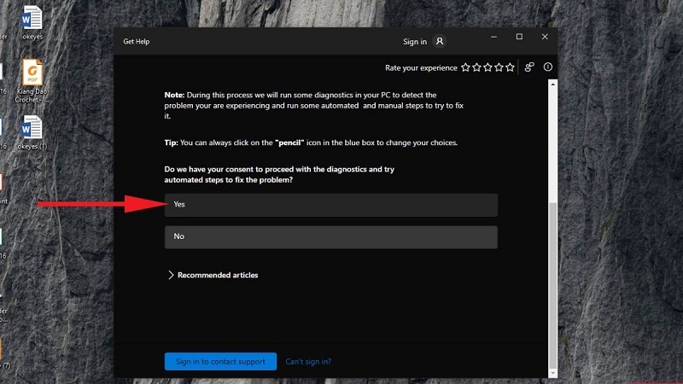Minimize the Get Help window
683x384 pixels.
pyautogui.click(x=494, y=38)
